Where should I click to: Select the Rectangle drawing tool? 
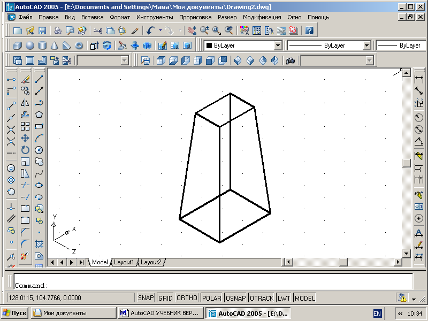click(39, 126)
